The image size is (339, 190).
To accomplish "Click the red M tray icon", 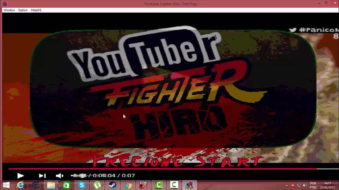I will click(x=293, y=186).
